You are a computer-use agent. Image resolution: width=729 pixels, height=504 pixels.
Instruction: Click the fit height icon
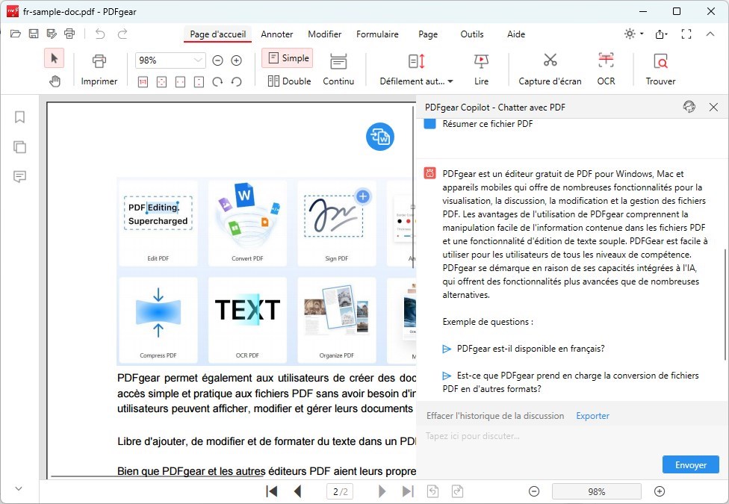(199, 82)
